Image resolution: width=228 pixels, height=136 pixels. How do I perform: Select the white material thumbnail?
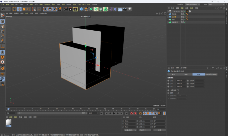tap(8, 122)
